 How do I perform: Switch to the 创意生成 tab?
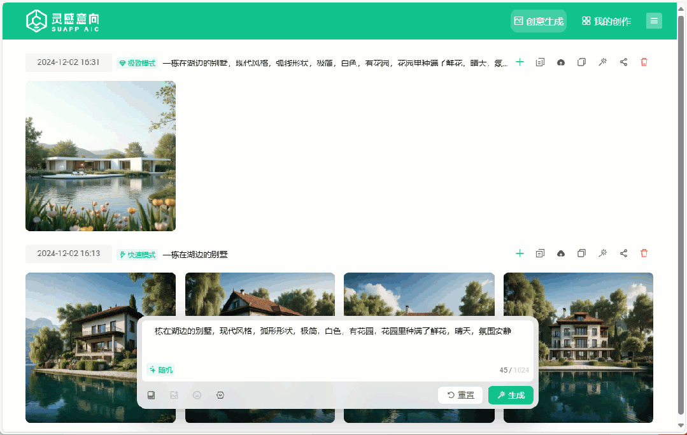[538, 21]
